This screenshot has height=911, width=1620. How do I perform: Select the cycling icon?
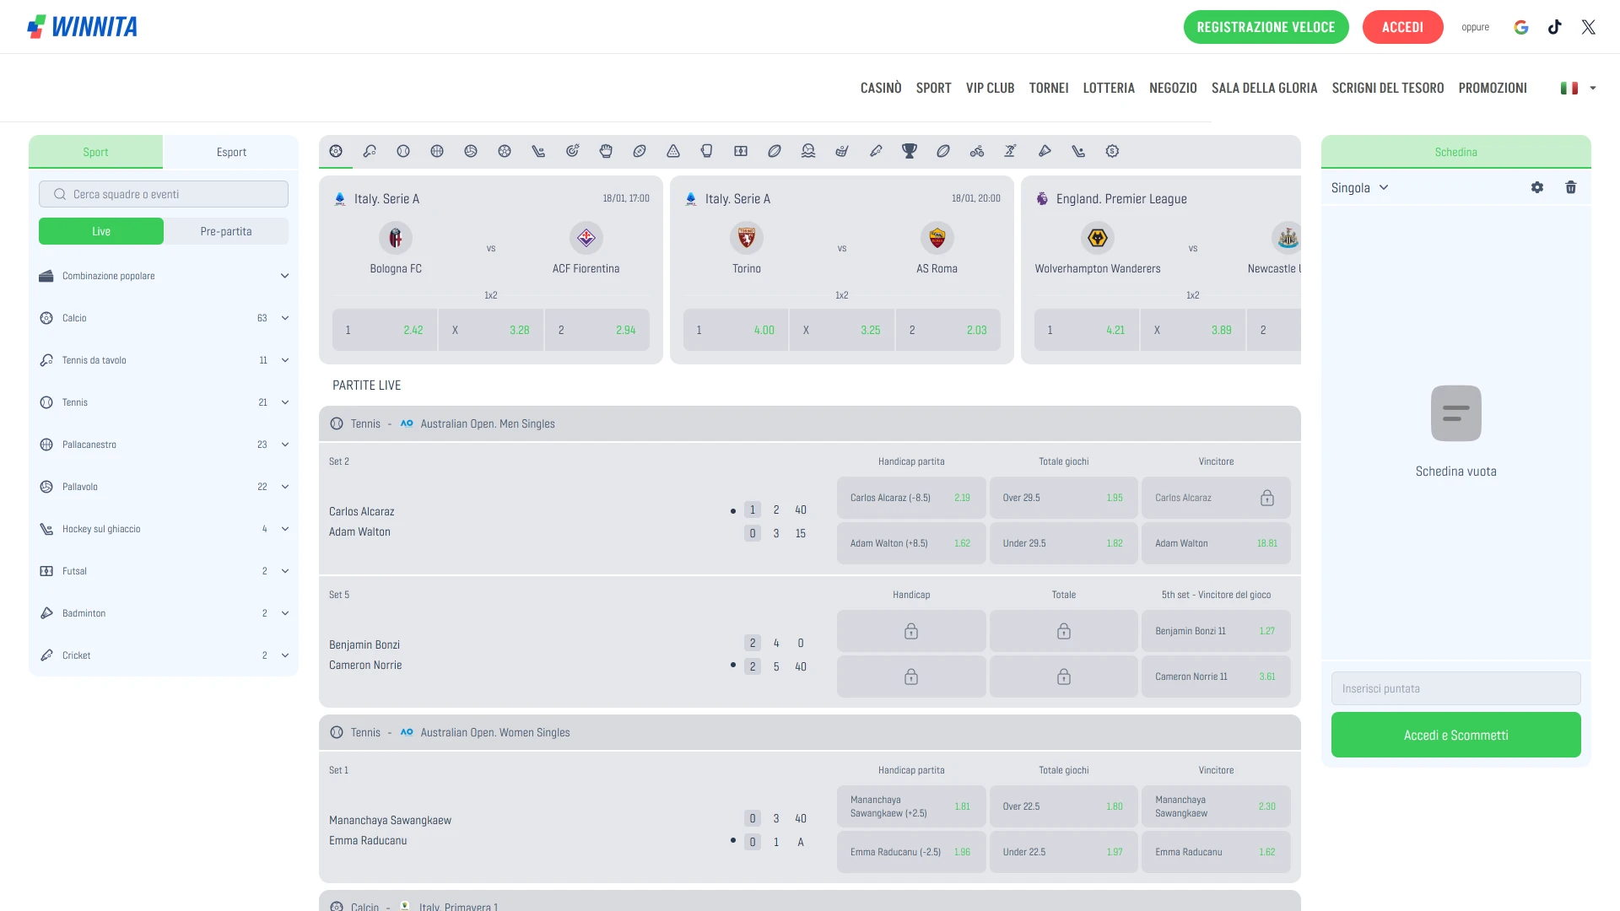point(977,151)
